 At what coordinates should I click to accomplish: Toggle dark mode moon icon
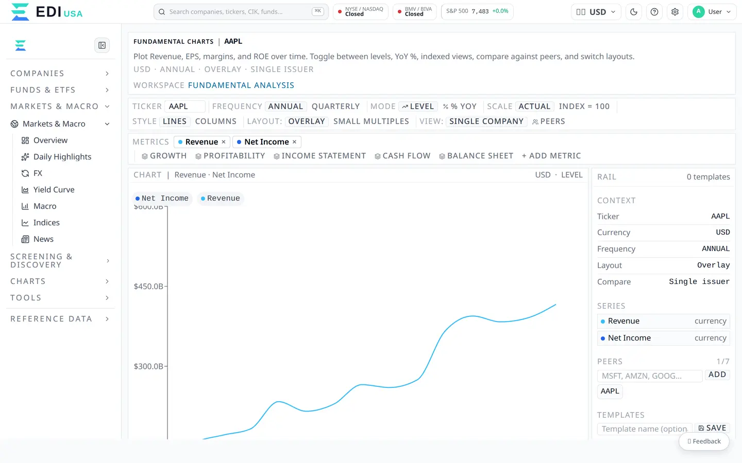634,12
